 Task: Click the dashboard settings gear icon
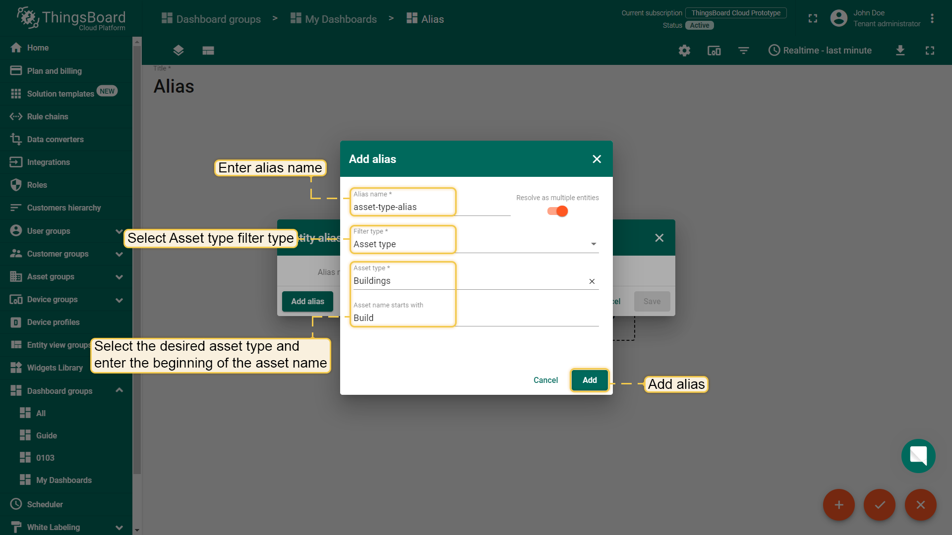click(684, 51)
